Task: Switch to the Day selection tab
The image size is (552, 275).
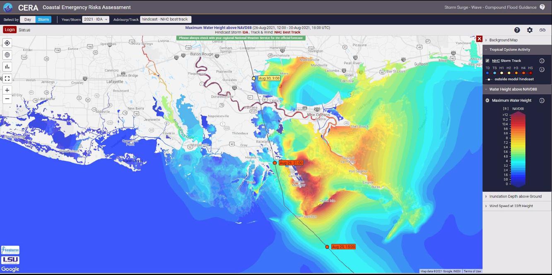Action: [x=27, y=19]
